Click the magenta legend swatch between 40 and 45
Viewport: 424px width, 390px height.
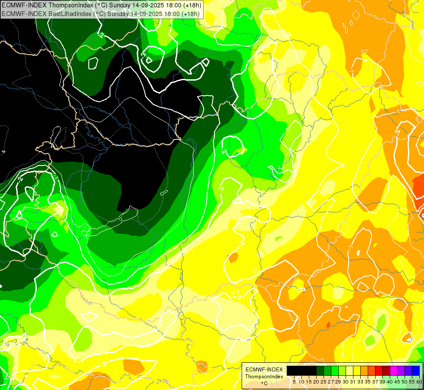(x=394, y=370)
